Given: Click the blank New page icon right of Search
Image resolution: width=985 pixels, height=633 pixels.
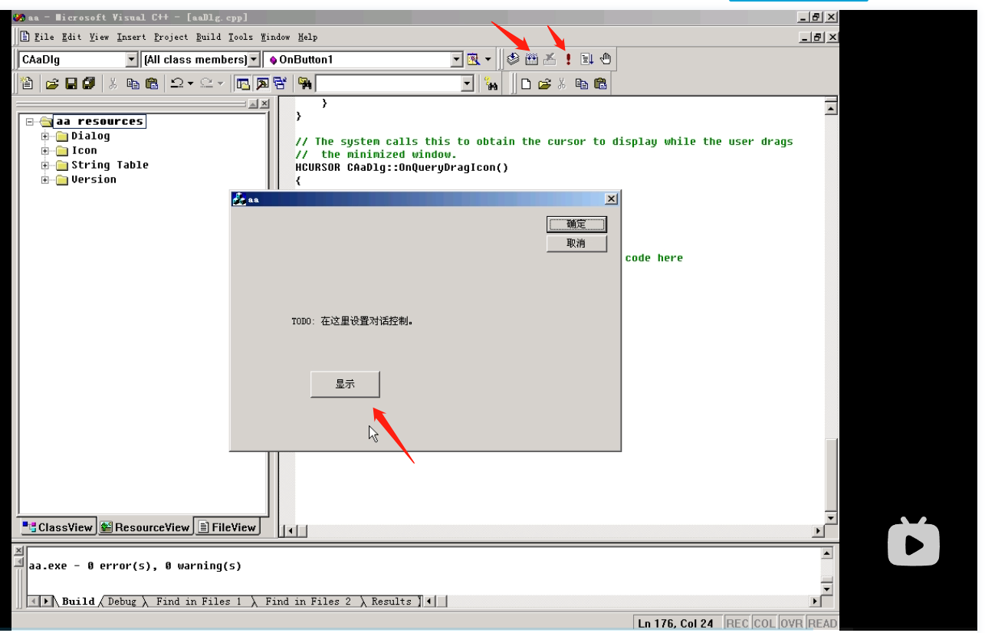Looking at the screenshot, I should [526, 84].
